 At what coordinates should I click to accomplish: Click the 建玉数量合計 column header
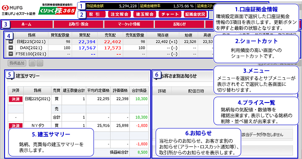coord(74,90)
